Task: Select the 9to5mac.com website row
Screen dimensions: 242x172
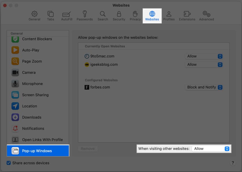Action: (154, 56)
